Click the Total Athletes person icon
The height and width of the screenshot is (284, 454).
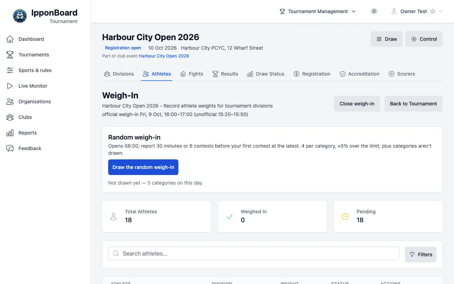pos(113,217)
